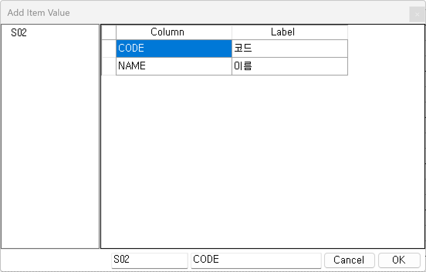Click the Add Item Value title bar
Image resolution: width=426 pixels, height=272 pixels.
coord(193,13)
